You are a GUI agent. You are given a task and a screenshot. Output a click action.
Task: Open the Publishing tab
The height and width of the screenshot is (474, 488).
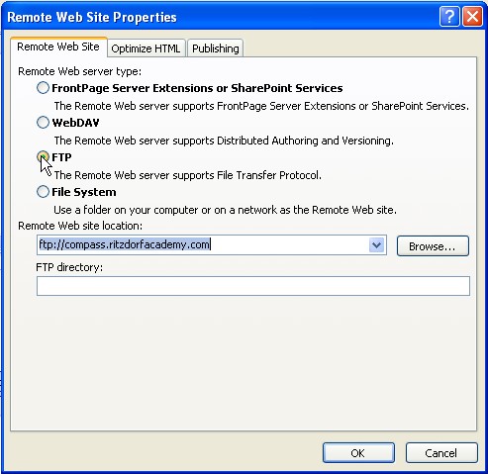(x=216, y=48)
